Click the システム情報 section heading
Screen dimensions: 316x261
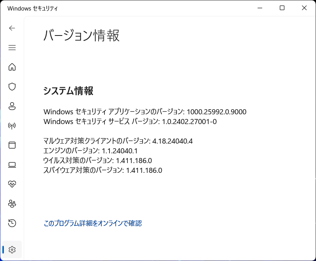click(68, 91)
